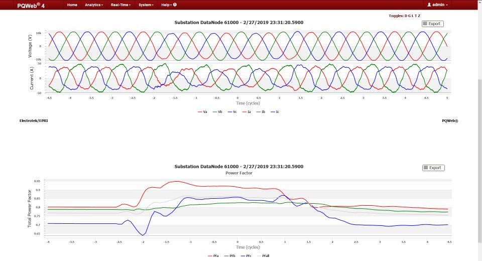Open the Home menu item
The image size is (482, 261).
point(72,5)
